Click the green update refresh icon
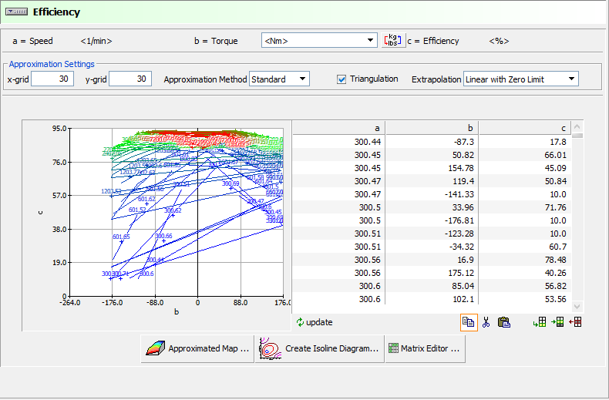 300,322
